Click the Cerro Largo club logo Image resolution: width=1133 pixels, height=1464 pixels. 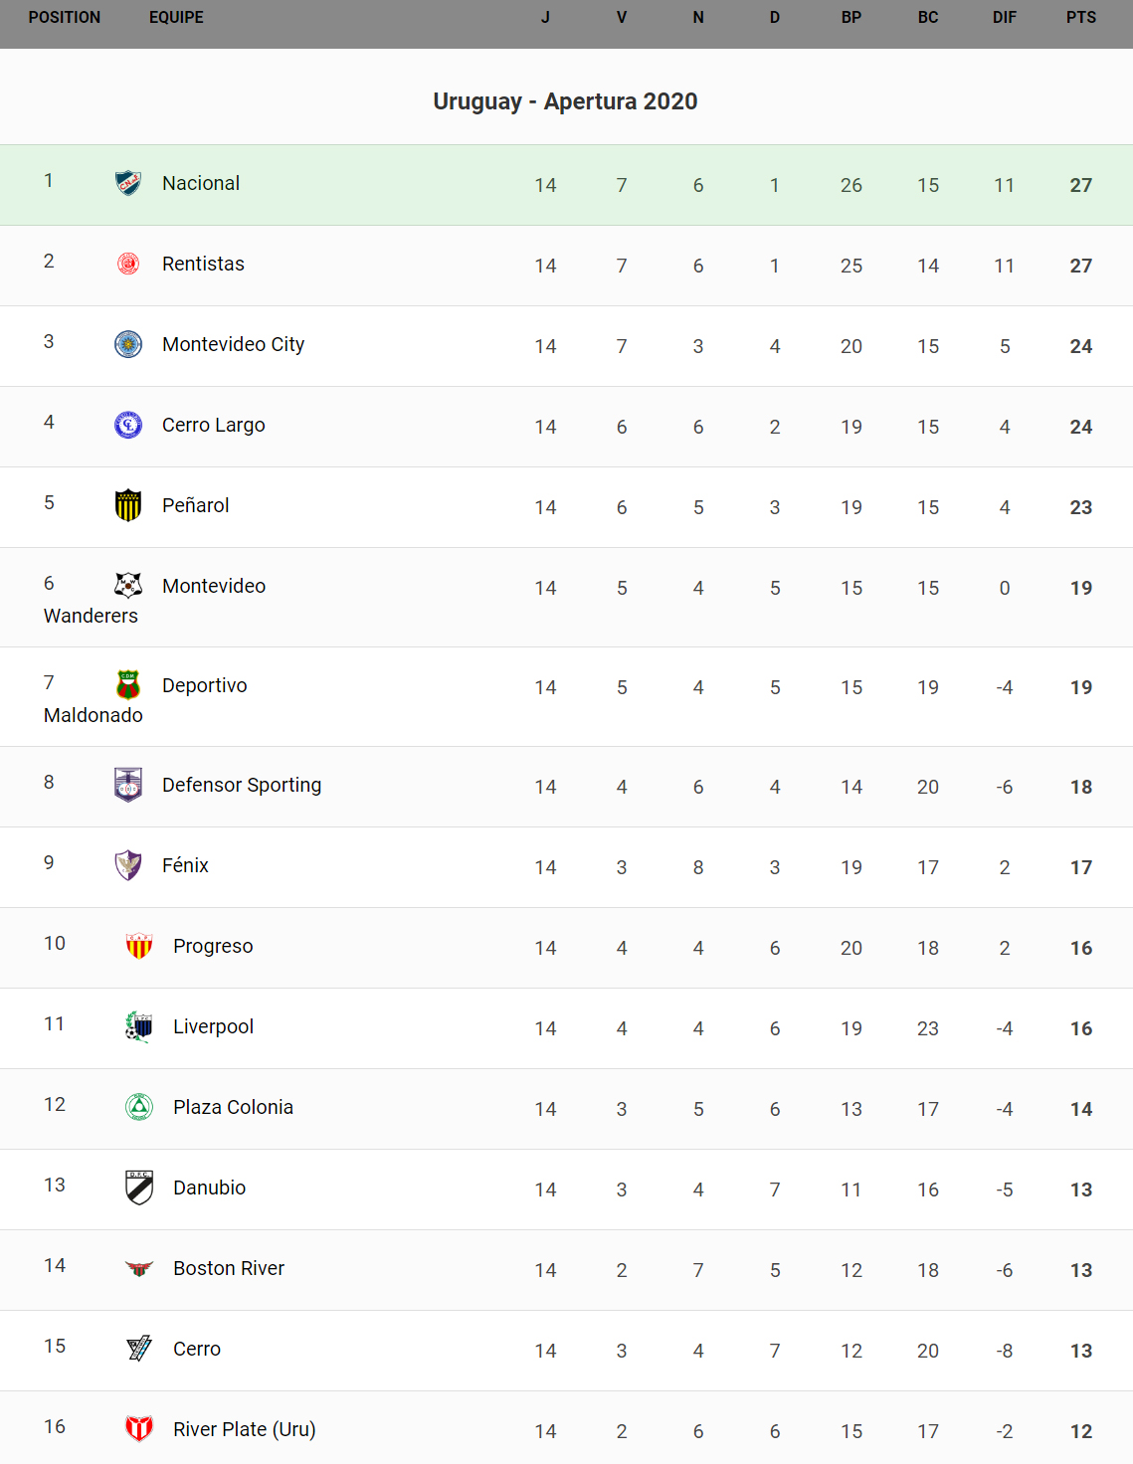128,425
